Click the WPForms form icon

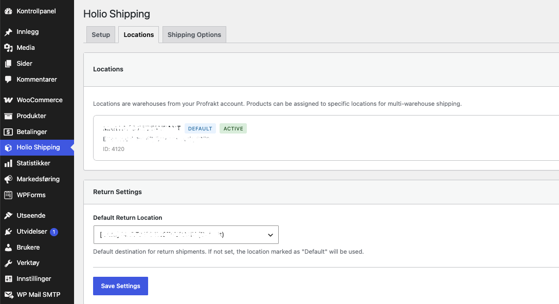8,195
